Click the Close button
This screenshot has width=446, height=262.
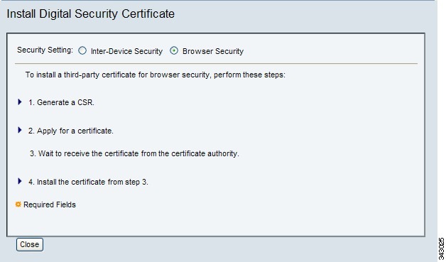tap(30, 245)
